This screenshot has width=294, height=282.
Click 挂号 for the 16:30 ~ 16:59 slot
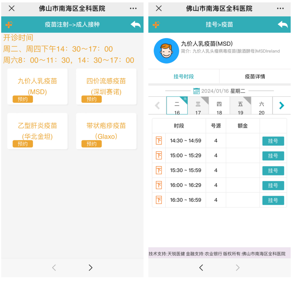[x=273, y=200]
